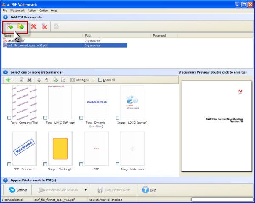The width and height of the screenshot is (255, 203).
Task: Select the A-PDF logo image thumbnail
Action: point(132,102)
